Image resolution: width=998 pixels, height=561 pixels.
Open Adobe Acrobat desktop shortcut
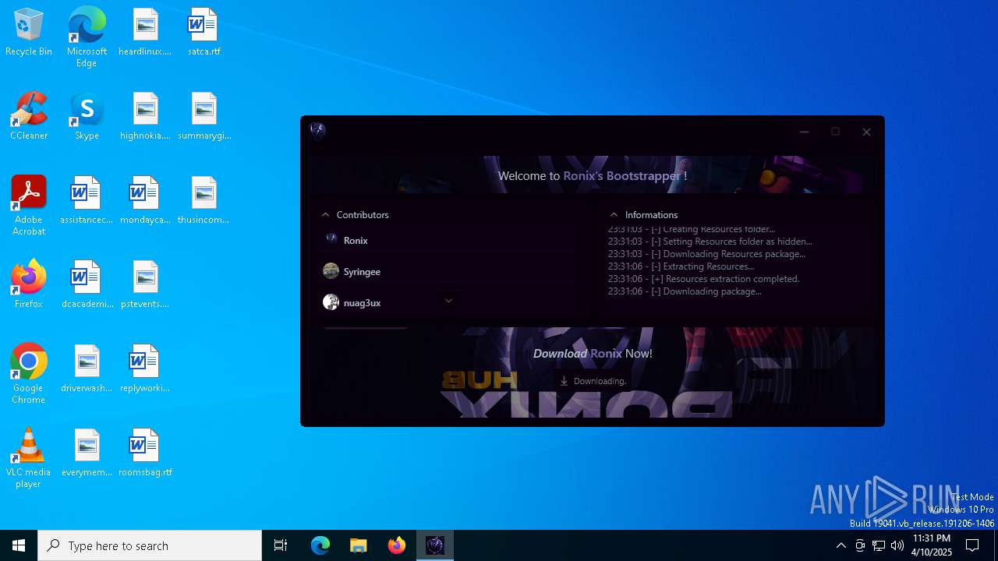(x=29, y=206)
